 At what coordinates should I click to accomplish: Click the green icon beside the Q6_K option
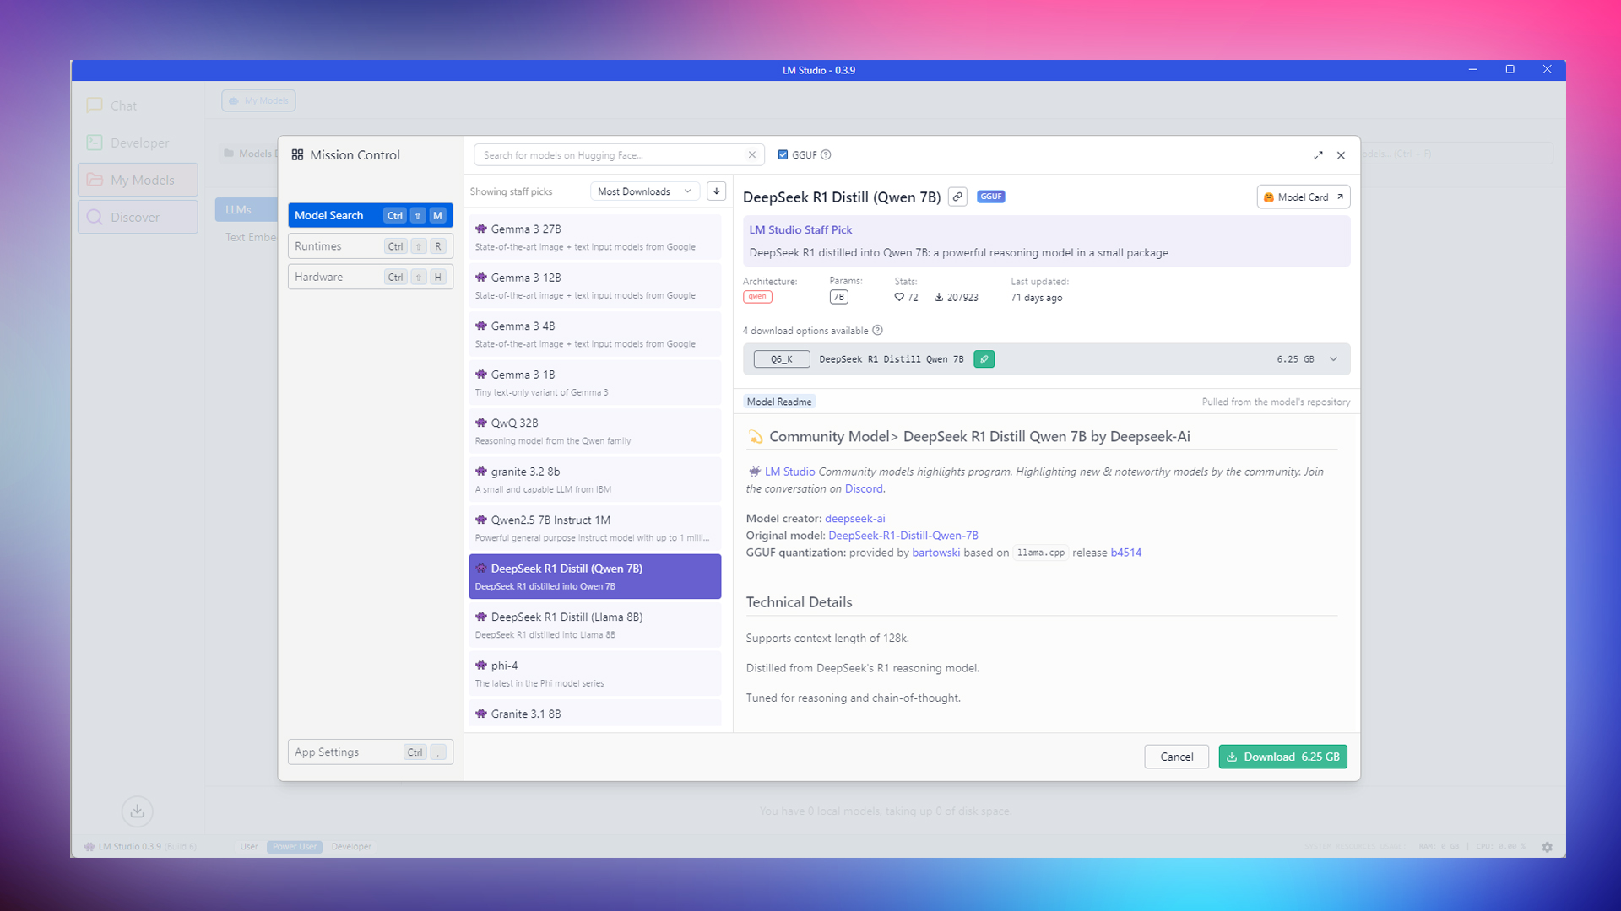[x=984, y=359]
